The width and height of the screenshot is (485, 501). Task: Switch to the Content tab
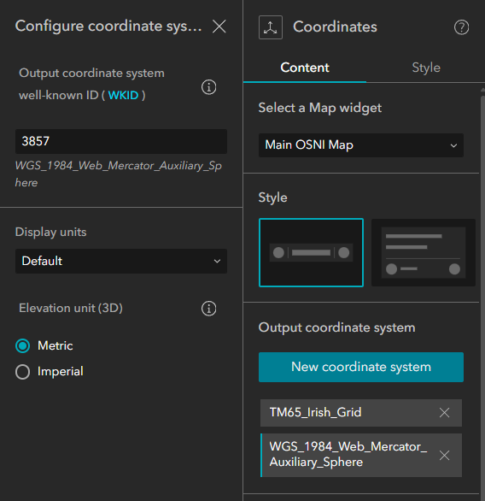coord(305,68)
